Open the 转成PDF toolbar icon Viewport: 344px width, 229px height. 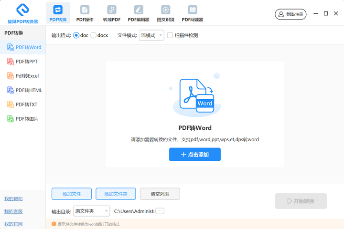[x=112, y=10]
